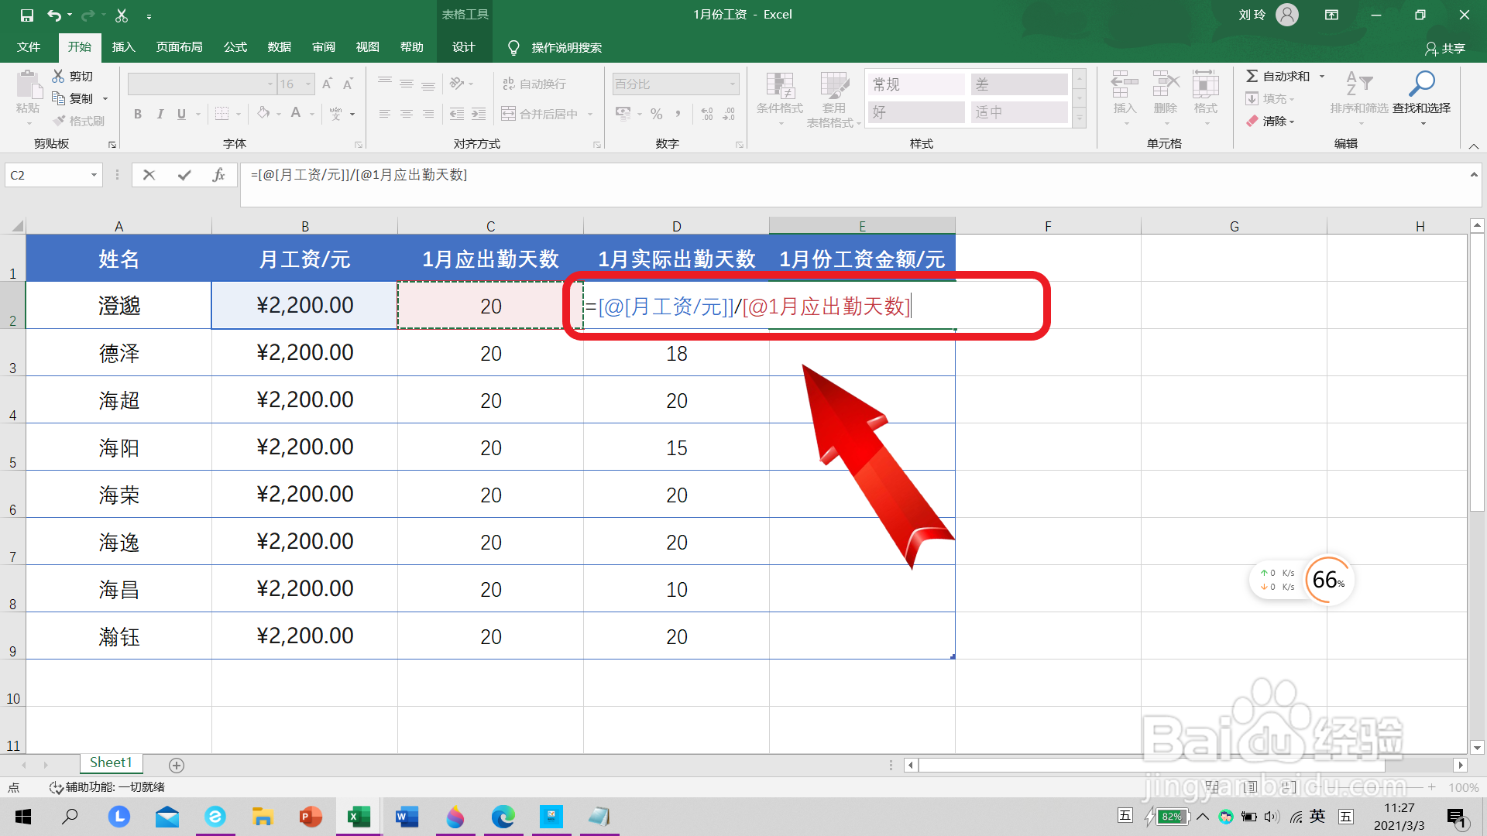Click the Decrease font size icon
Viewport: 1487px width, 836px height.
349,84
